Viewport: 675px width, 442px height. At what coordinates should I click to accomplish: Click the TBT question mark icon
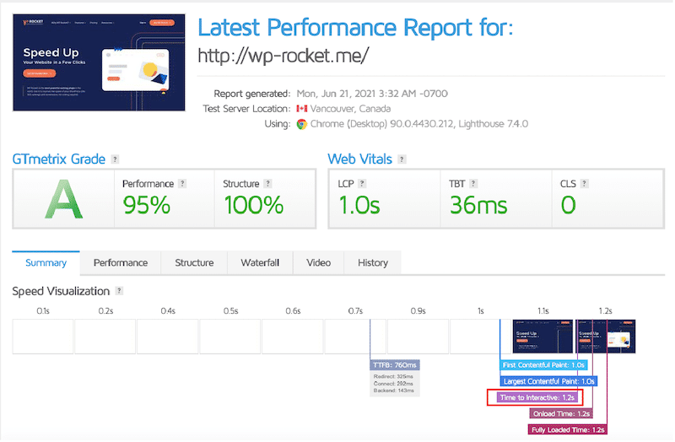[x=474, y=183]
